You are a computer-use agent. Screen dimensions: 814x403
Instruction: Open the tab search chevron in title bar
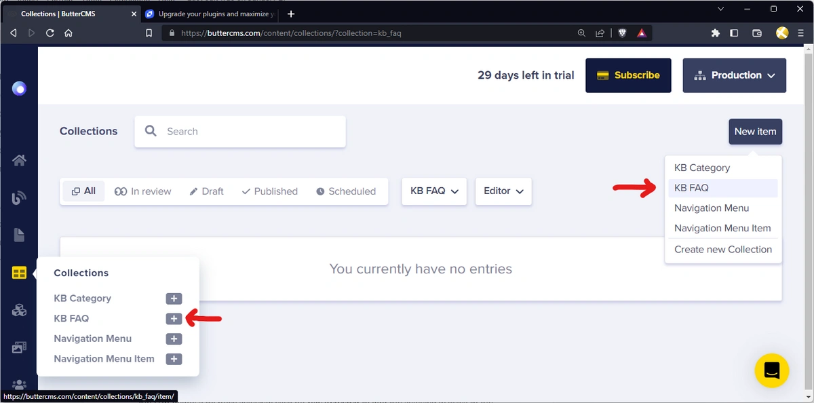[x=722, y=9]
